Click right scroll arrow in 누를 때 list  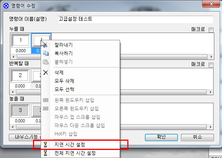tap(211, 57)
